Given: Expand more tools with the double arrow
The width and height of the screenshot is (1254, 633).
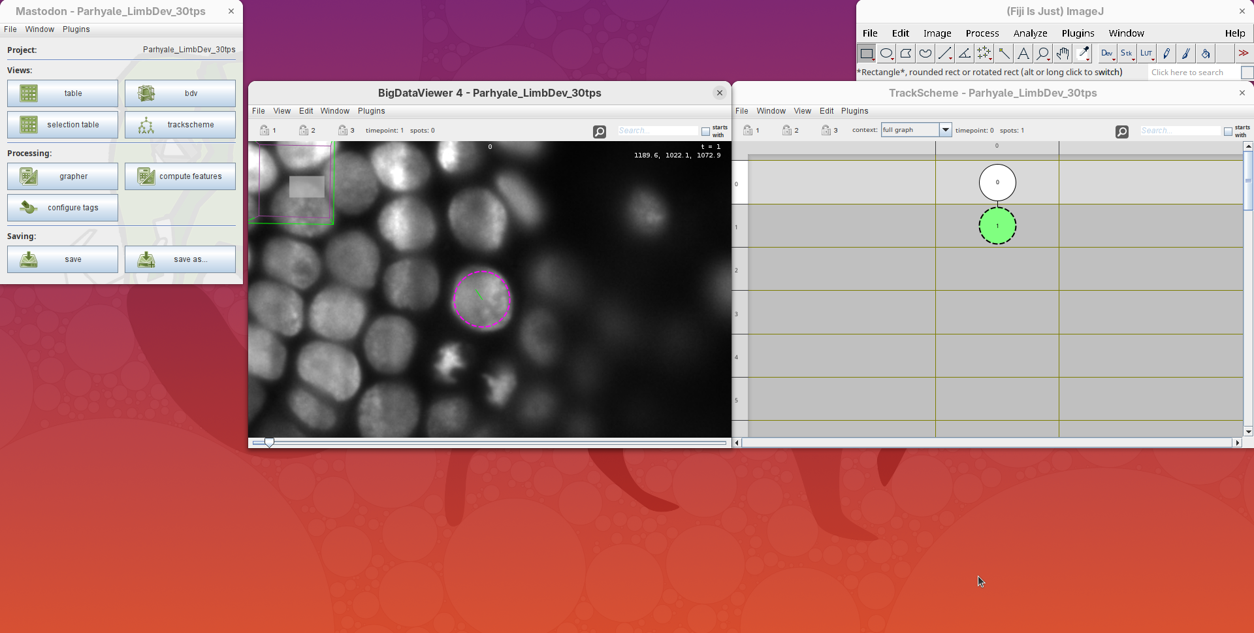Looking at the screenshot, I should (1244, 54).
